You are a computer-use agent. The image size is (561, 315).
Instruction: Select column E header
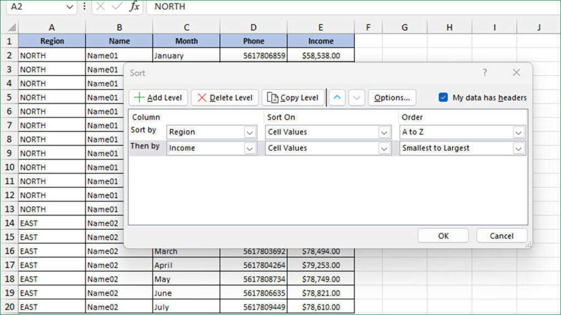point(320,26)
